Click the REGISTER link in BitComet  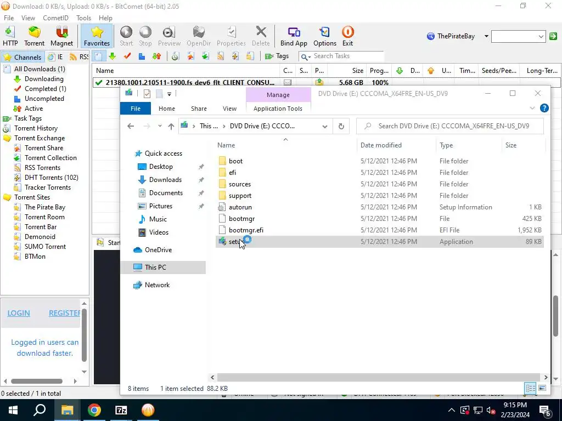click(x=65, y=313)
